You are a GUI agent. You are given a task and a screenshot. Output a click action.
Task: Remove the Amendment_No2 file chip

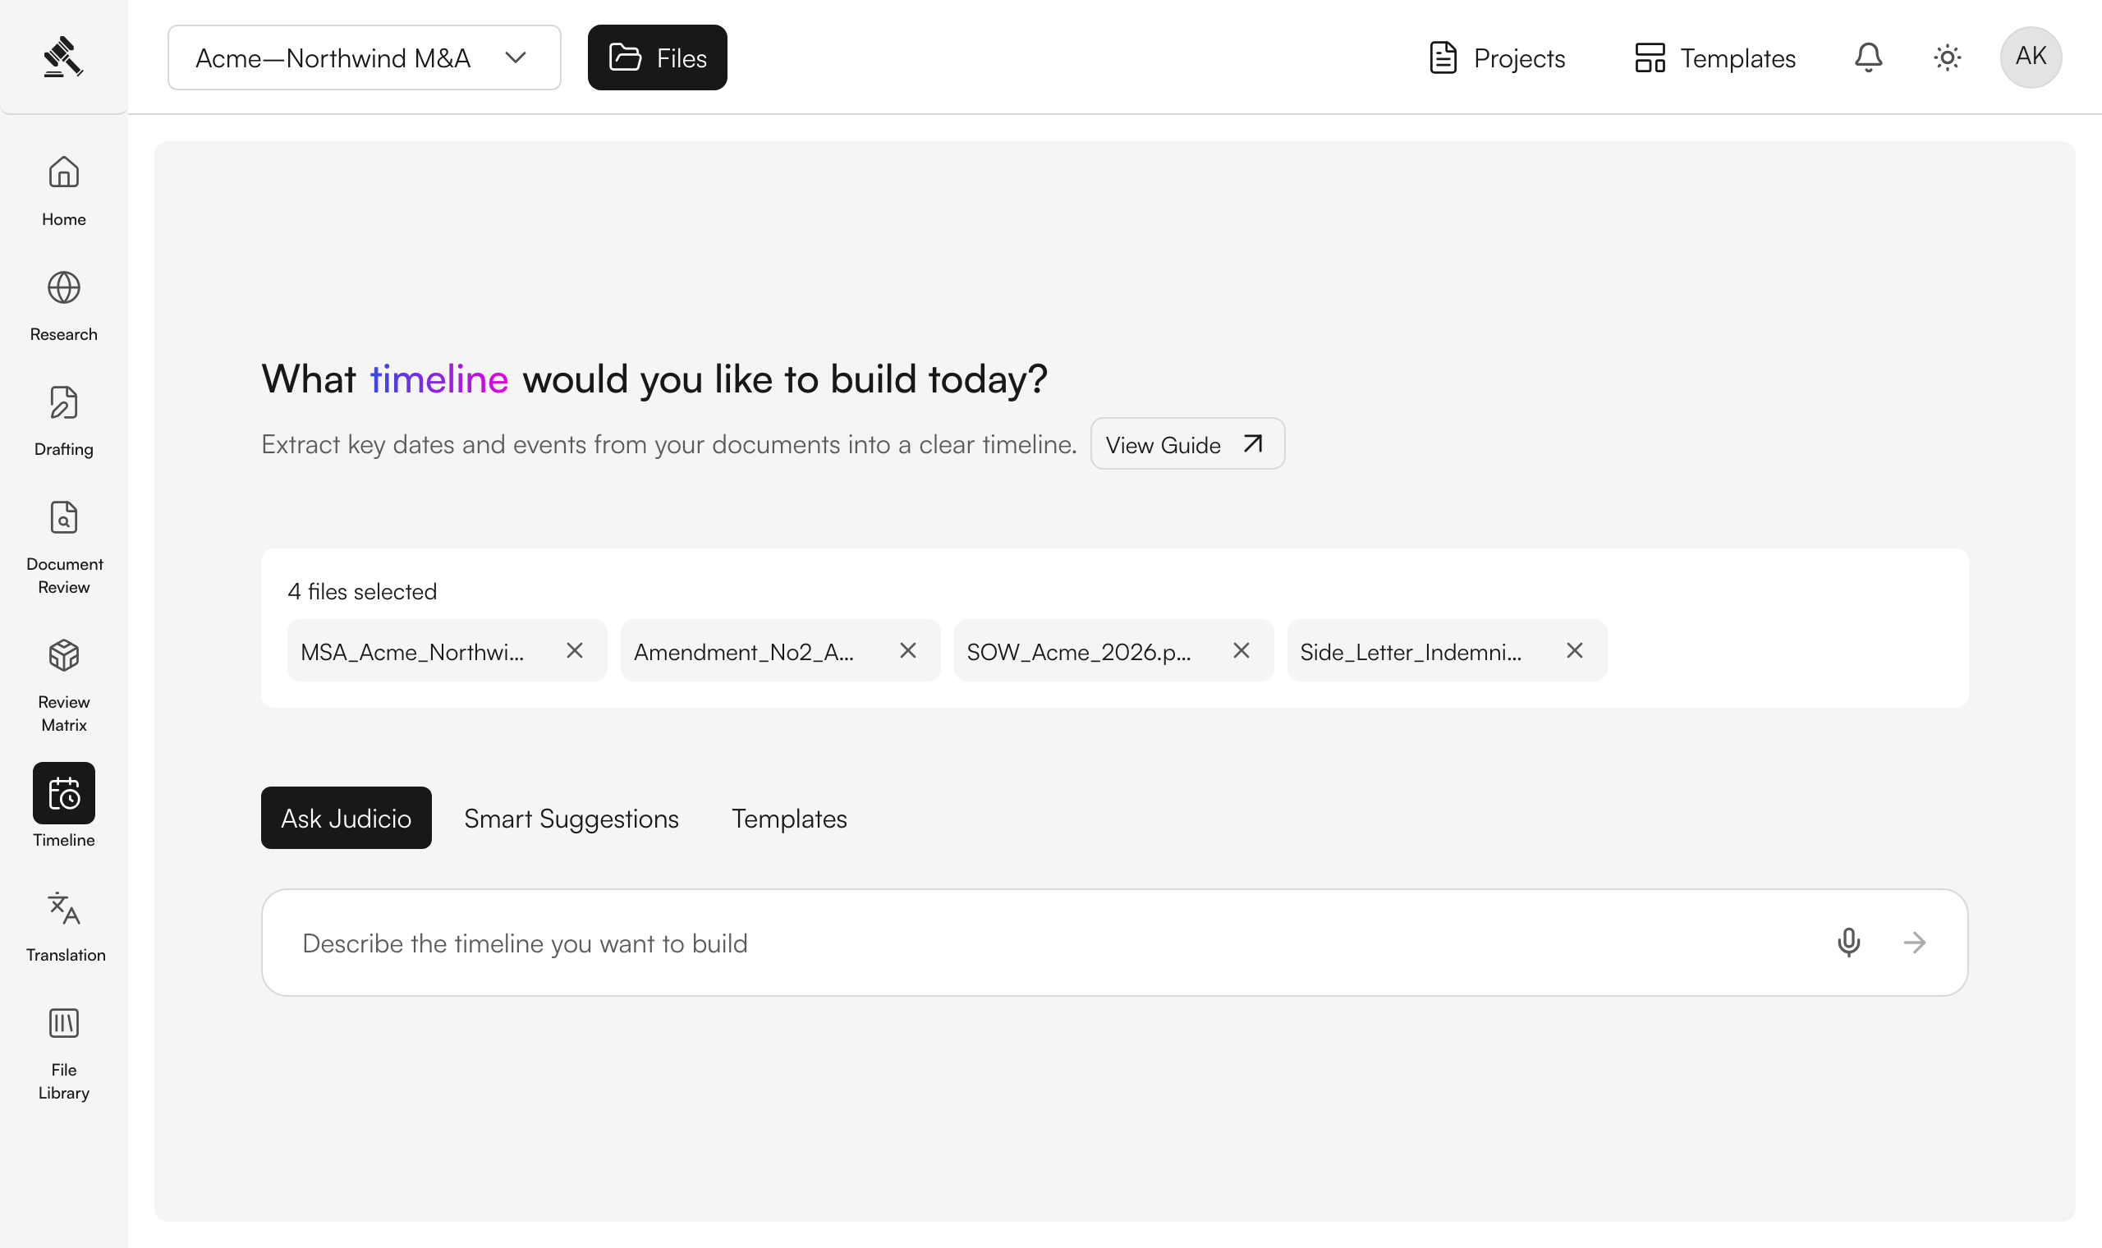(908, 651)
